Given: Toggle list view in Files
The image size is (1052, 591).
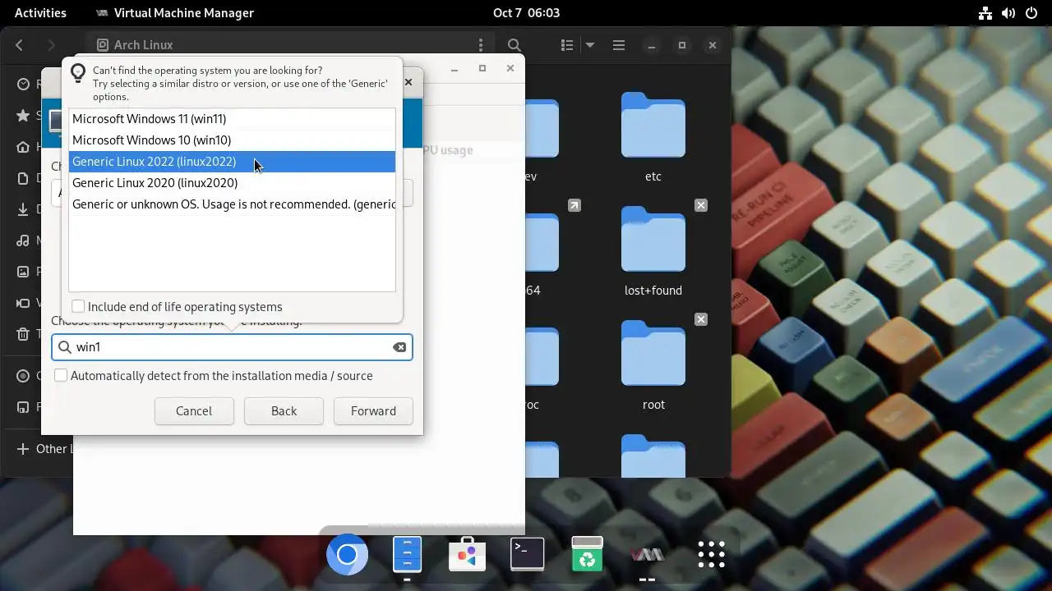Looking at the screenshot, I should click(x=567, y=45).
